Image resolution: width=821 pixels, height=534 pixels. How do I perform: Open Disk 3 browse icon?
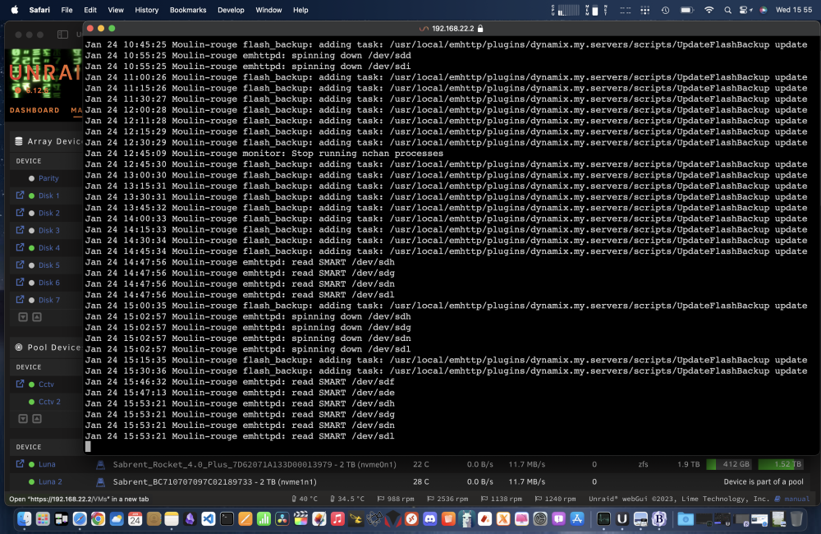click(x=20, y=229)
